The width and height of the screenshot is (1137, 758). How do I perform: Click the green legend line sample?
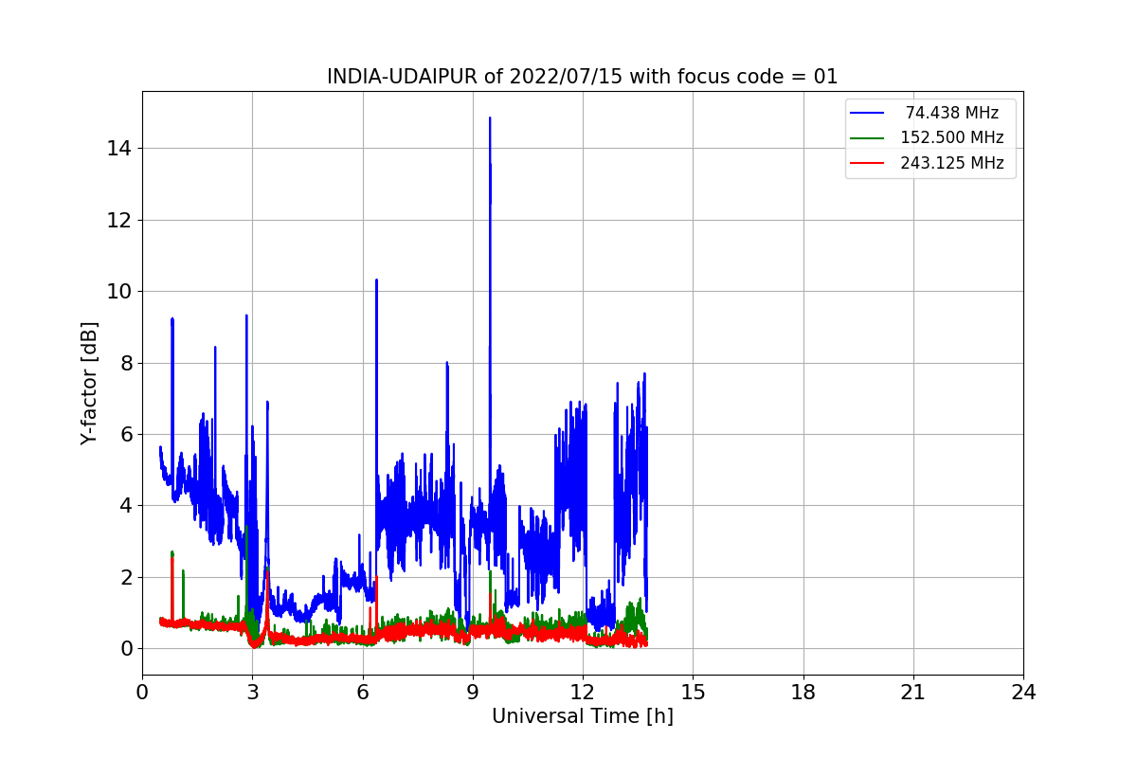(867, 138)
